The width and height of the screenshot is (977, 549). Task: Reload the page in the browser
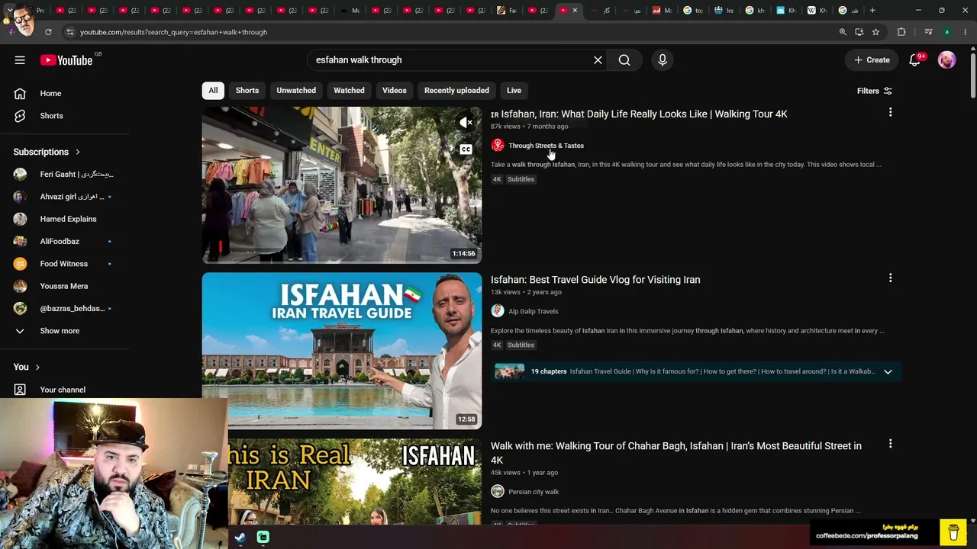[x=48, y=32]
